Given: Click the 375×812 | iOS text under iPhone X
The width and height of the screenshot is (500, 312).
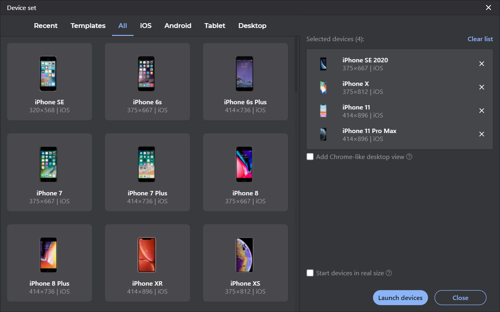Looking at the screenshot, I should [363, 91].
